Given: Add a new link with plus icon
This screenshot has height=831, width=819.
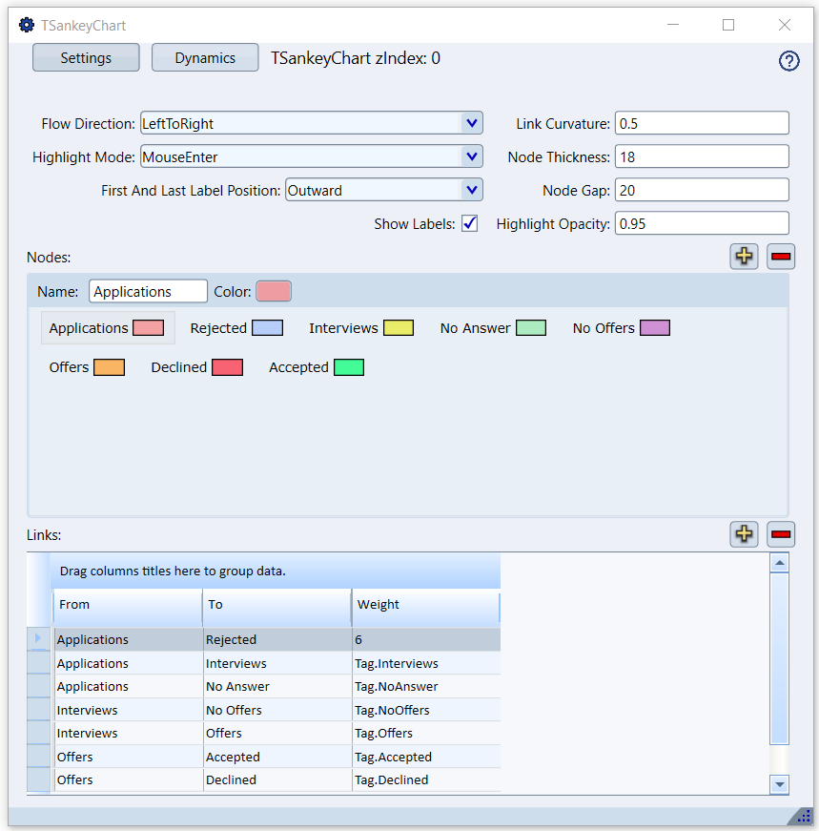Looking at the screenshot, I should point(744,534).
